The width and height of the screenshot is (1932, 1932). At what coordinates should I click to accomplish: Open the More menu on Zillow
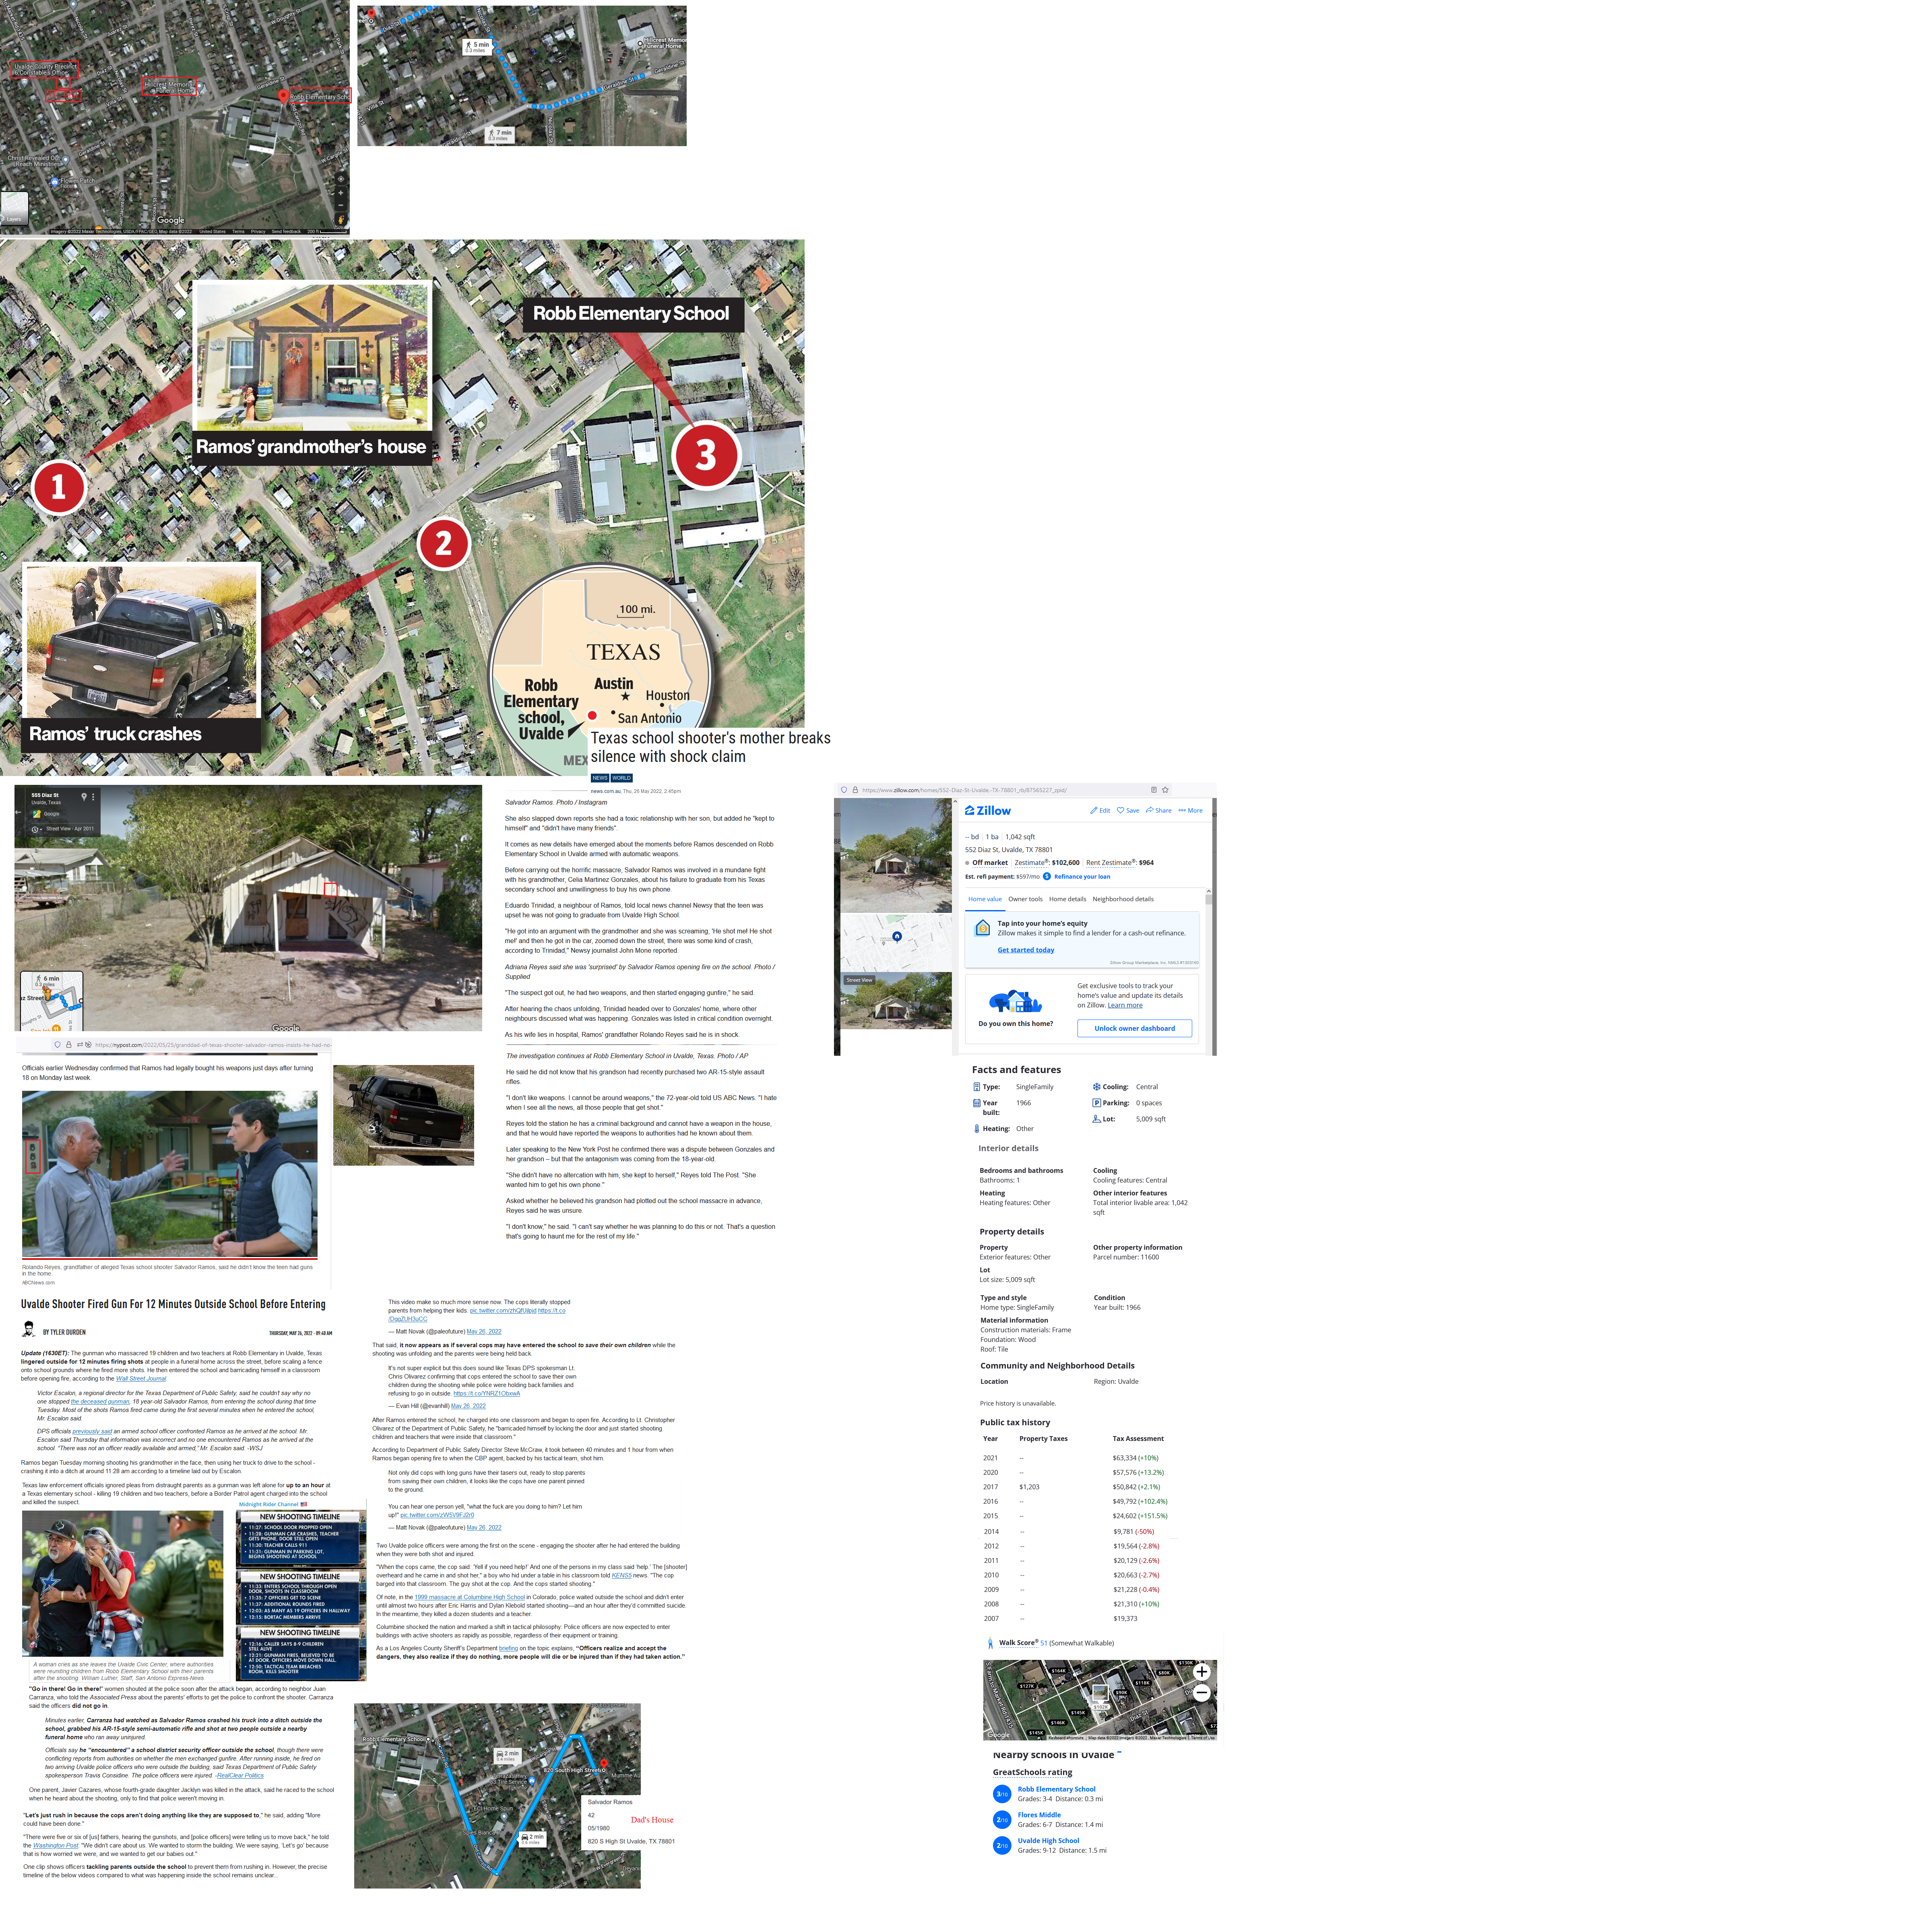pyautogui.click(x=1190, y=811)
